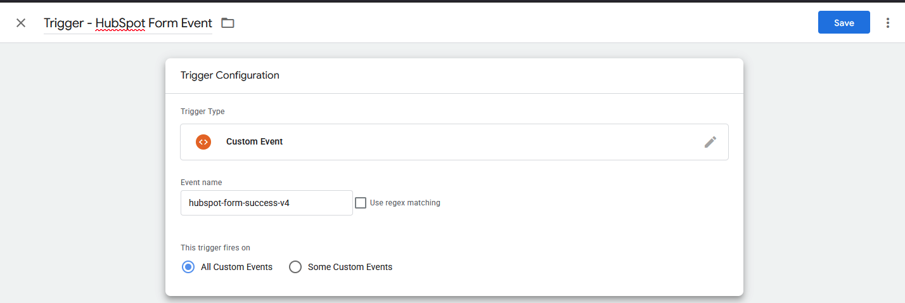Click the 'Trigger Type' section label
The height and width of the screenshot is (303, 905).
tap(203, 112)
